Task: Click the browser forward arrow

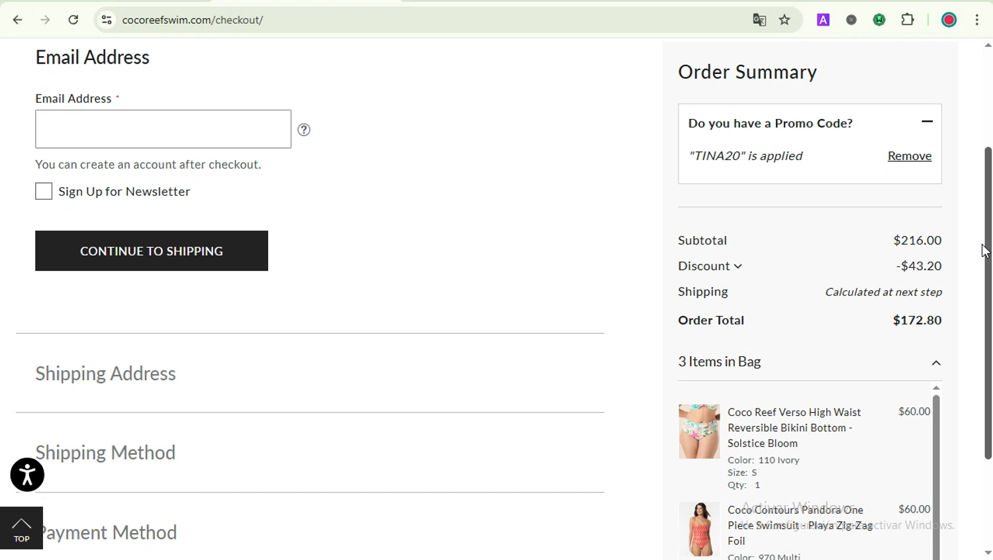Action: 45,20
